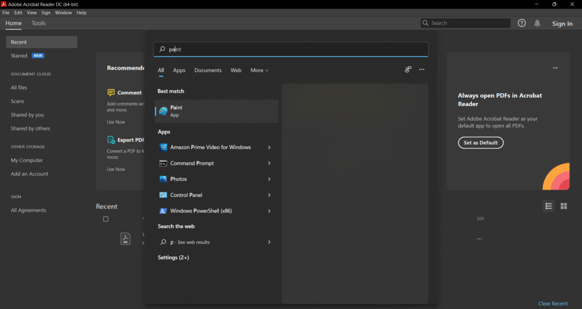This screenshot has width=582, height=309.
Task: Click Use Now under Comment
Action: tap(116, 122)
